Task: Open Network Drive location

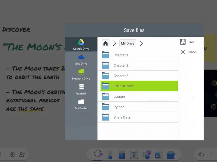Action: pos(81,74)
